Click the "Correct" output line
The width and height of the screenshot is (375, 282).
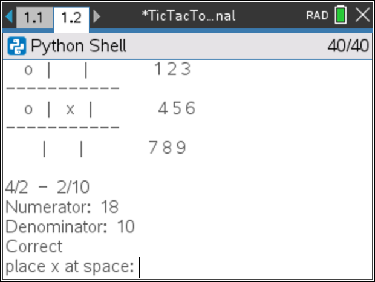point(34,246)
